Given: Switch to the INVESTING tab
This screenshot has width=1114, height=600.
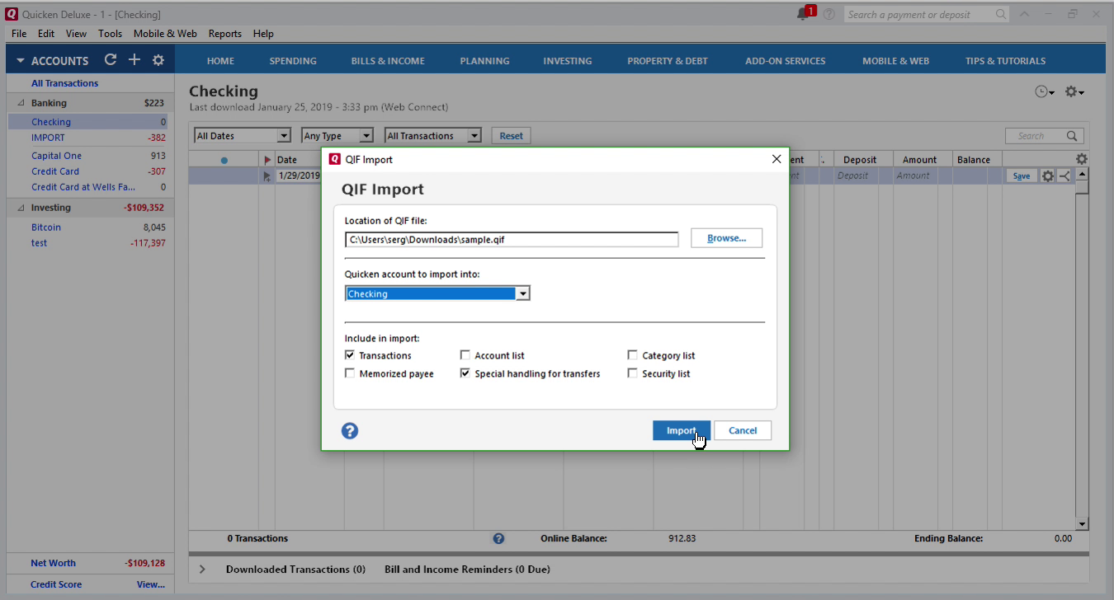Looking at the screenshot, I should click(x=568, y=61).
